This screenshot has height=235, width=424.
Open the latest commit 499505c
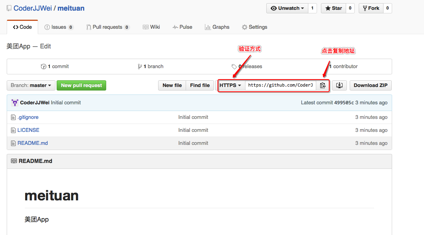click(x=344, y=103)
